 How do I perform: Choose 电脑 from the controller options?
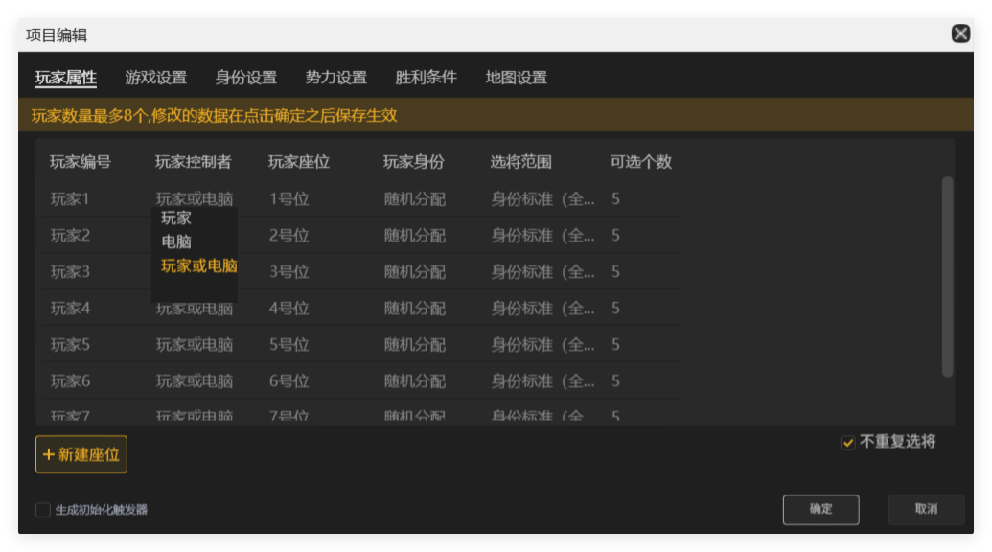click(x=175, y=243)
